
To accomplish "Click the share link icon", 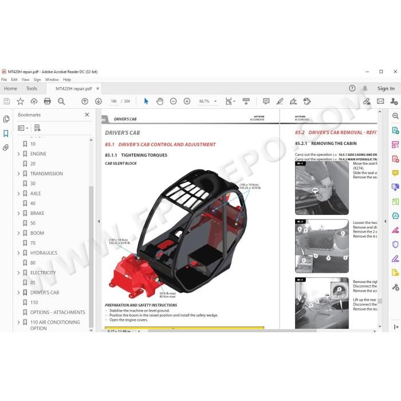I will 367,101.
